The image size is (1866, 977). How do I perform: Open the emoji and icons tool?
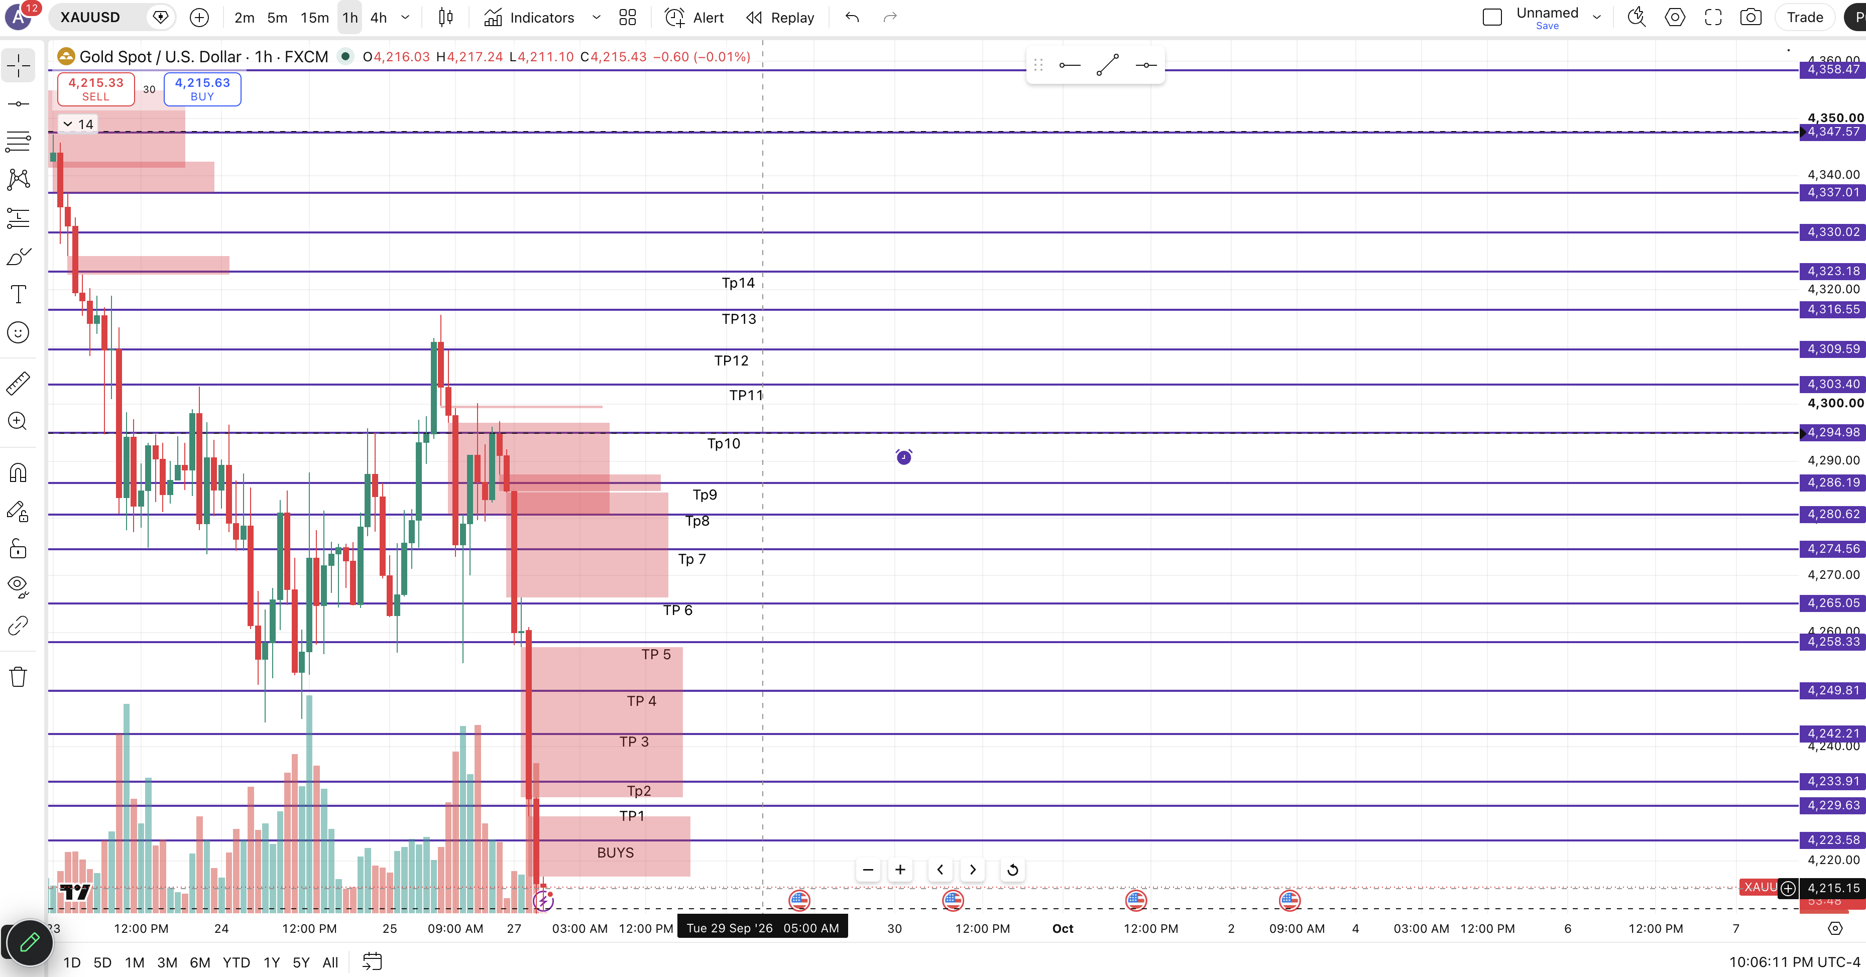(18, 332)
